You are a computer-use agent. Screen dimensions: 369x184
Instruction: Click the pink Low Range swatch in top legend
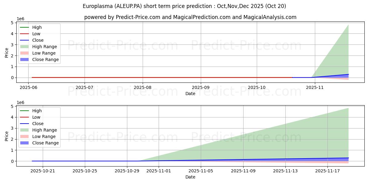(25, 53)
